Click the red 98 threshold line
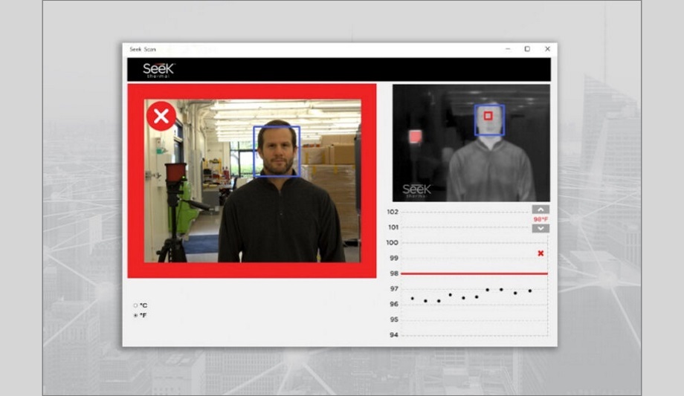 click(x=474, y=273)
